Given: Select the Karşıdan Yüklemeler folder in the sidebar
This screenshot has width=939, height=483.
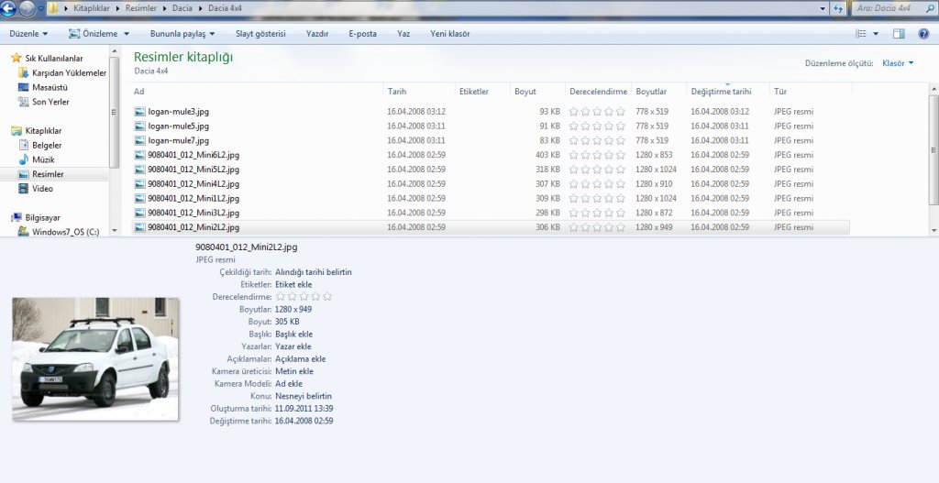Looking at the screenshot, I should 69,72.
